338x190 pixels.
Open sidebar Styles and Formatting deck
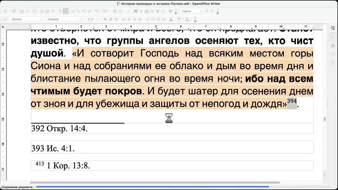[x=333, y=46]
